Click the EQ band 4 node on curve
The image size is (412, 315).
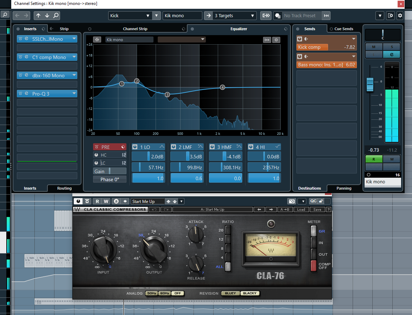click(x=223, y=87)
